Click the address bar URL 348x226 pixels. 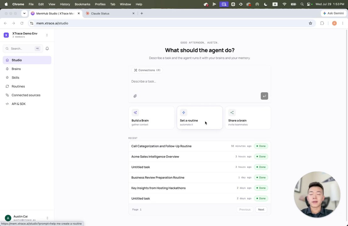point(52,23)
